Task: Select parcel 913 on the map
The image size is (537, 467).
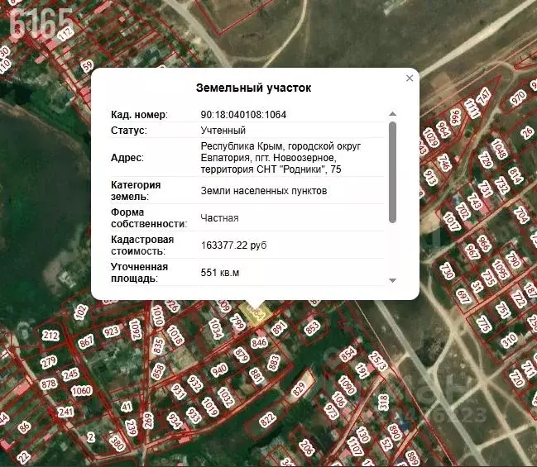Action: tap(430, 177)
